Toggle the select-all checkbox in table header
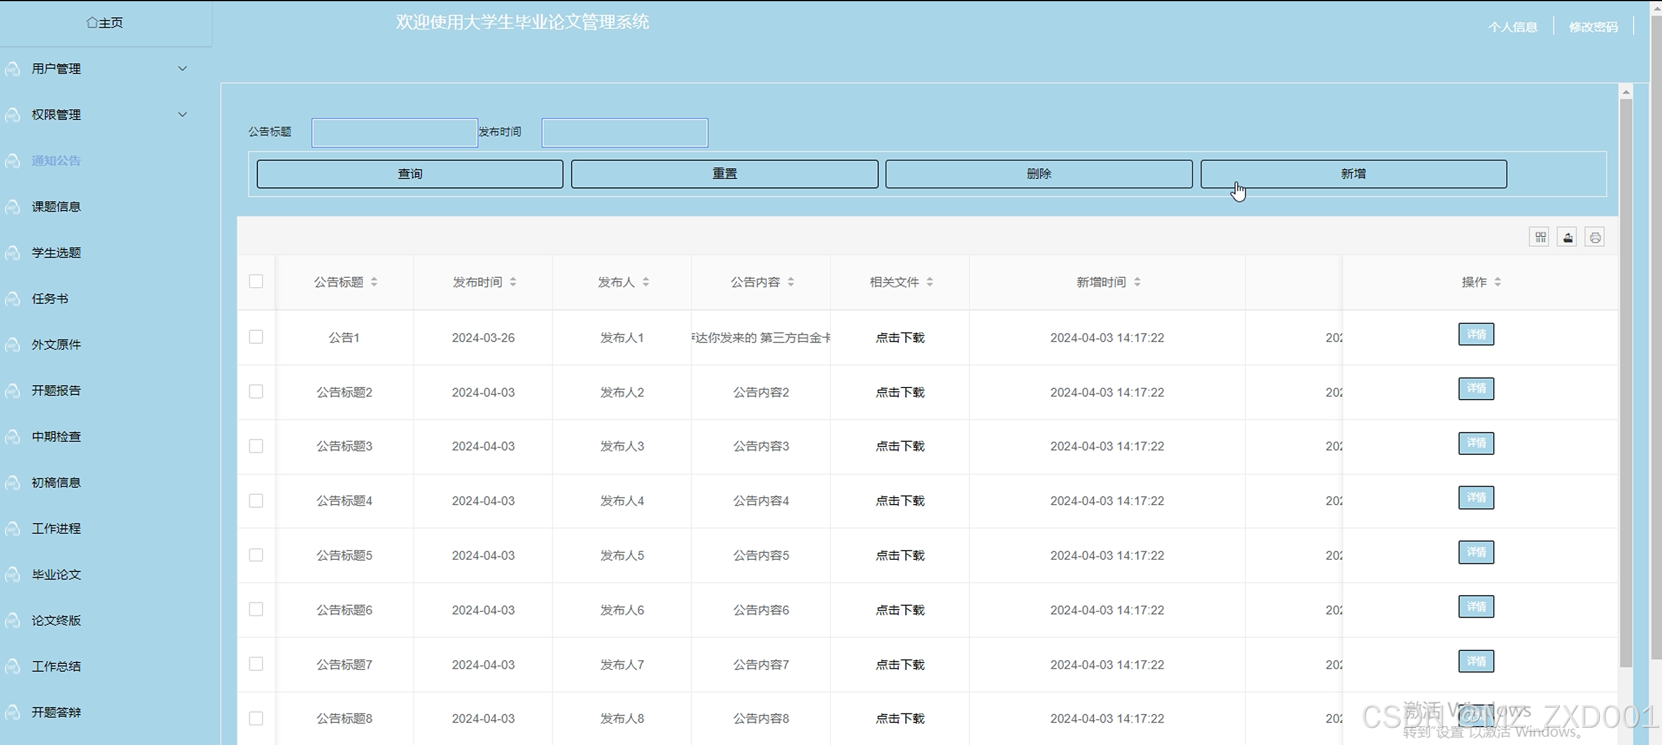 point(256,281)
